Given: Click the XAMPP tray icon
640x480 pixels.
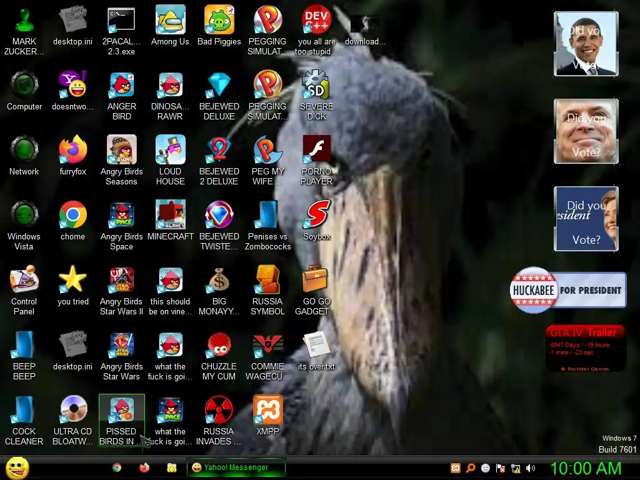Looking at the screenshot, I should click(456, 468).
